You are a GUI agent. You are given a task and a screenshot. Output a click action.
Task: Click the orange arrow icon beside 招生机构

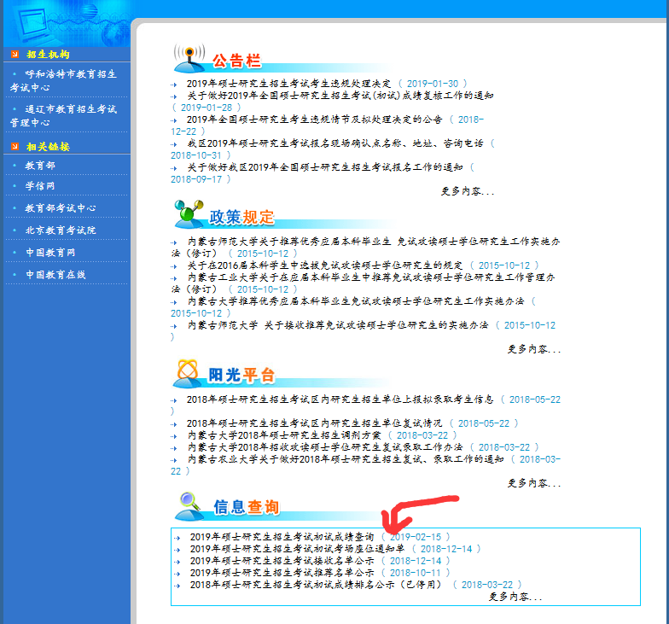[15, 55]
